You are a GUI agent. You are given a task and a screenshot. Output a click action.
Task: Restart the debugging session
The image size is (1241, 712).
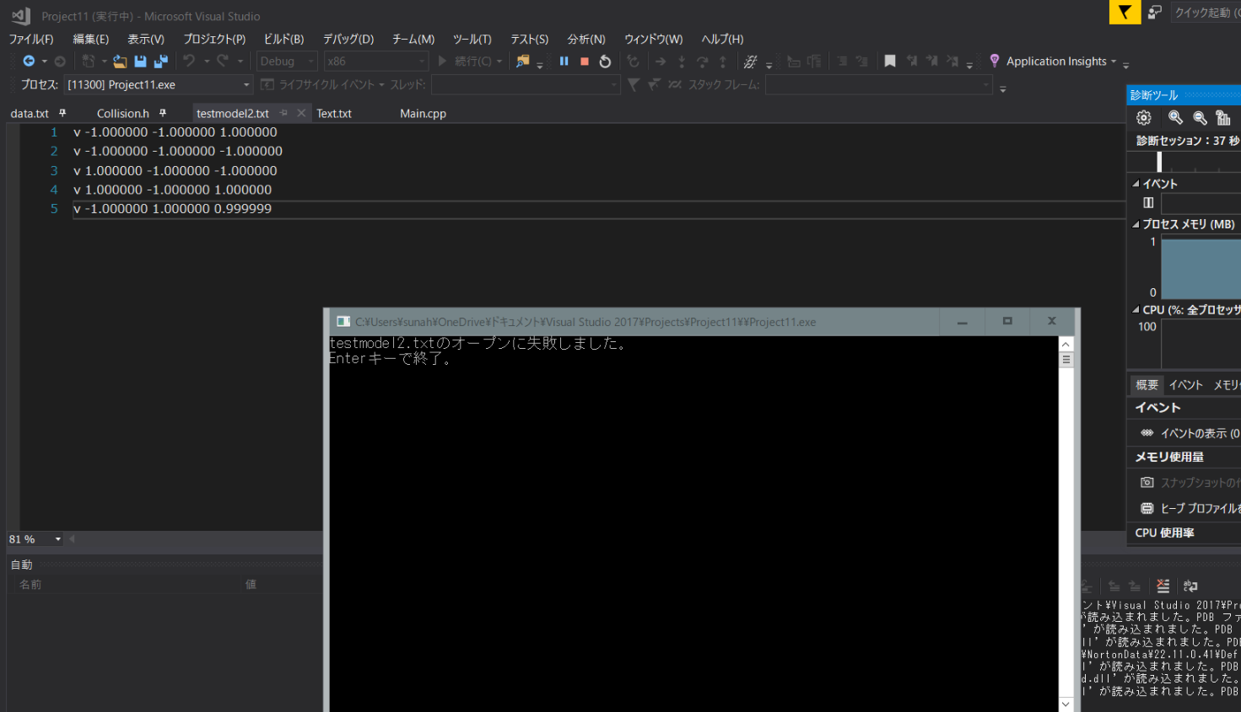point(605,62)
